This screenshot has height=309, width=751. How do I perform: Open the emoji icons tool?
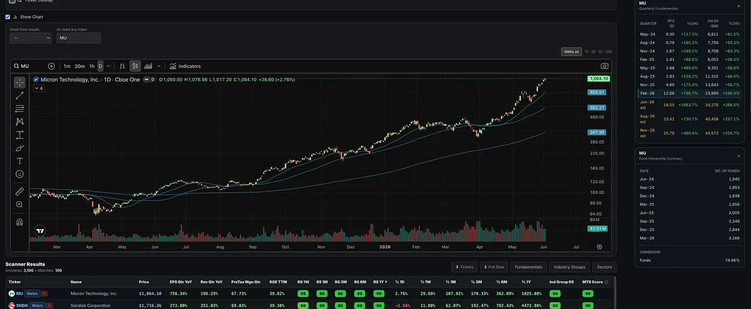tap(20, 174)
